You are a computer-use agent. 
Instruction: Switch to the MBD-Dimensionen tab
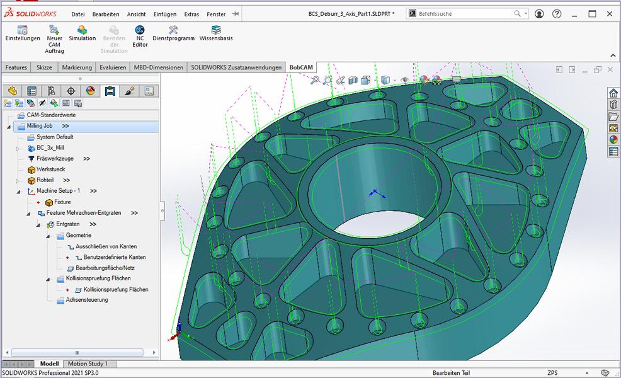tap(159, 67)
